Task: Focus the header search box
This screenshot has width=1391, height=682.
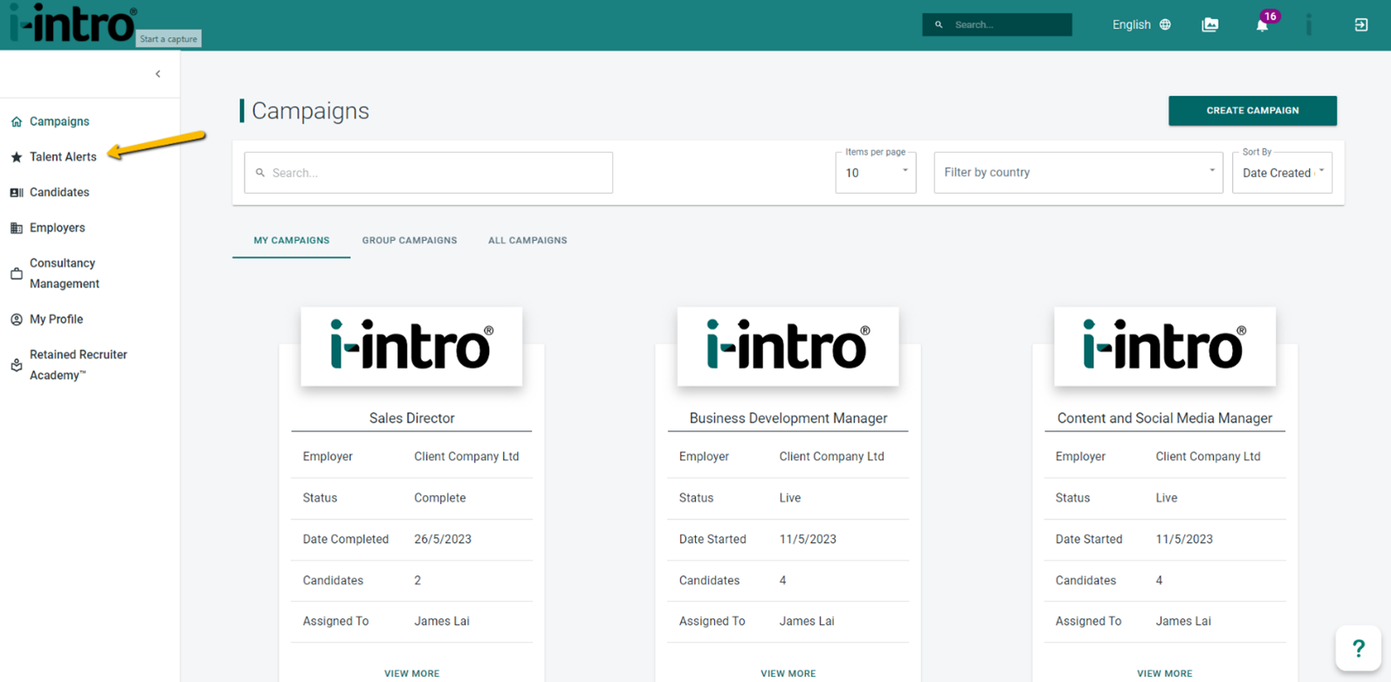Action: click(997, 24)
